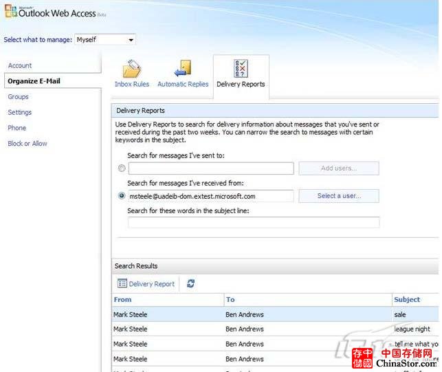Image resolution: width=442 pixels, height=372 pixels.
Task: Click the Select a user... button
Action: point(339,196)
